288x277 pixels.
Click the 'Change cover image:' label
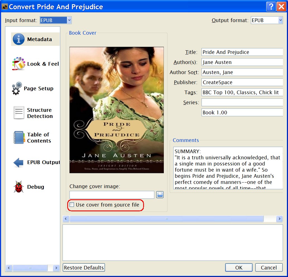[x=95, y=186]
